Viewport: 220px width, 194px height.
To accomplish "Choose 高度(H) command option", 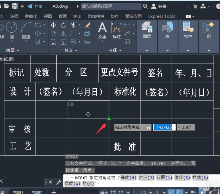I will coord(128,178).
